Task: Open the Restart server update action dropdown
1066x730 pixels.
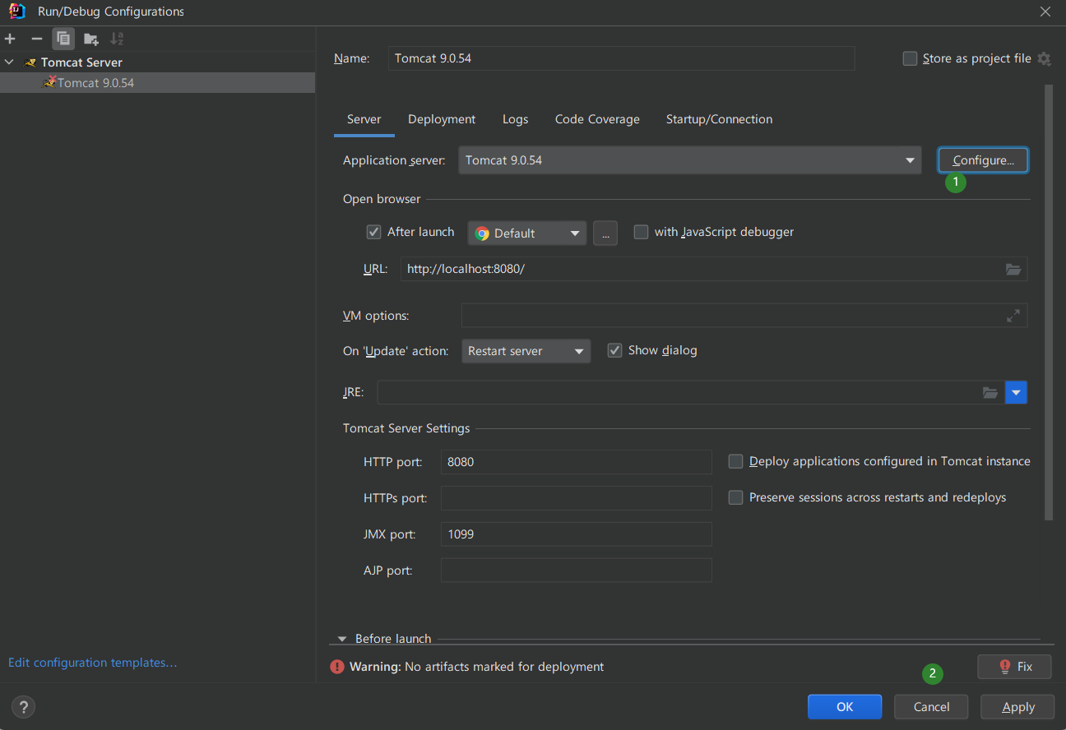Action: pos(526,351)
